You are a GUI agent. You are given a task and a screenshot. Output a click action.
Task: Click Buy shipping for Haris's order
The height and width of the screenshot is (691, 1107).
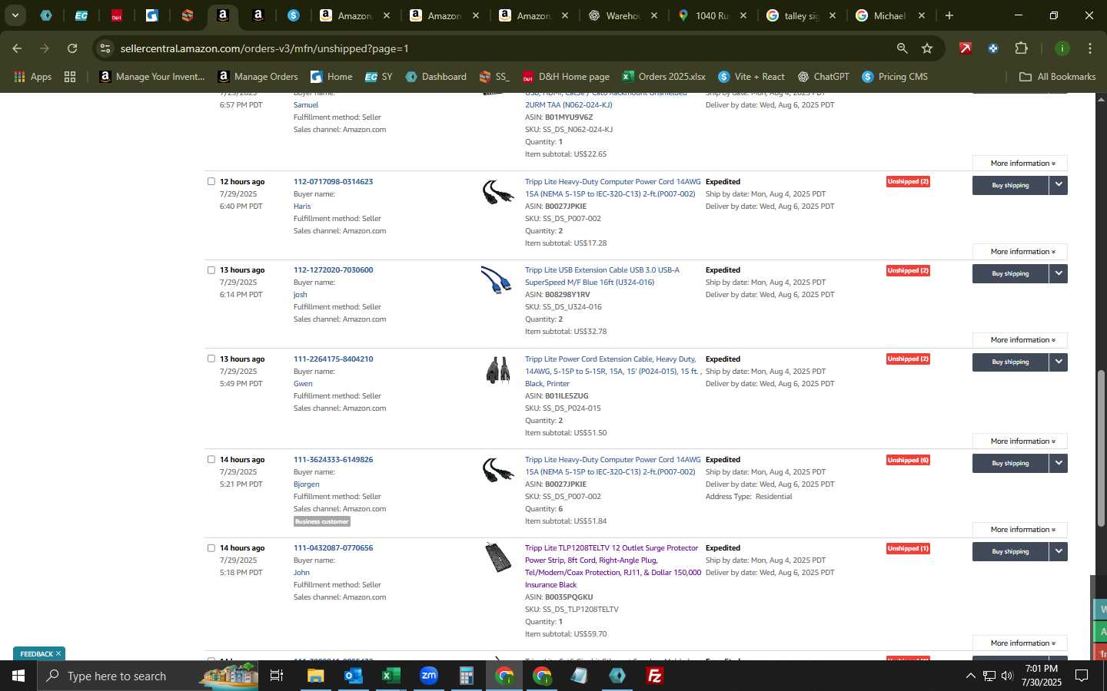pos(1010,185)
